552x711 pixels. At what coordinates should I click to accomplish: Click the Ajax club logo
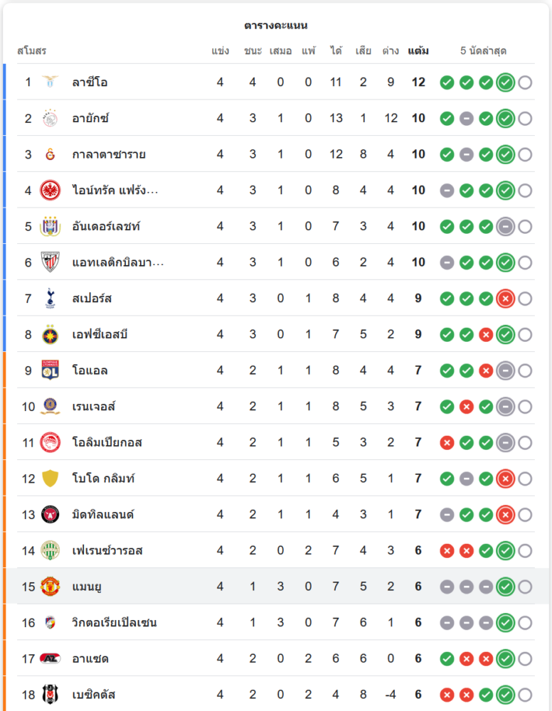[51, 118]
